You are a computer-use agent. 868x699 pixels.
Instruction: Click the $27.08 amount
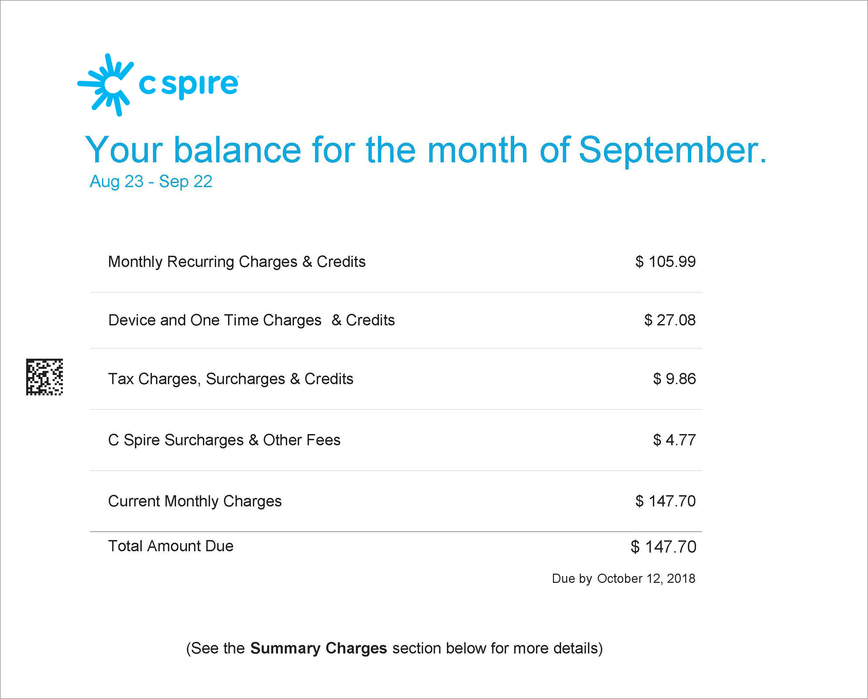[670, 320]
